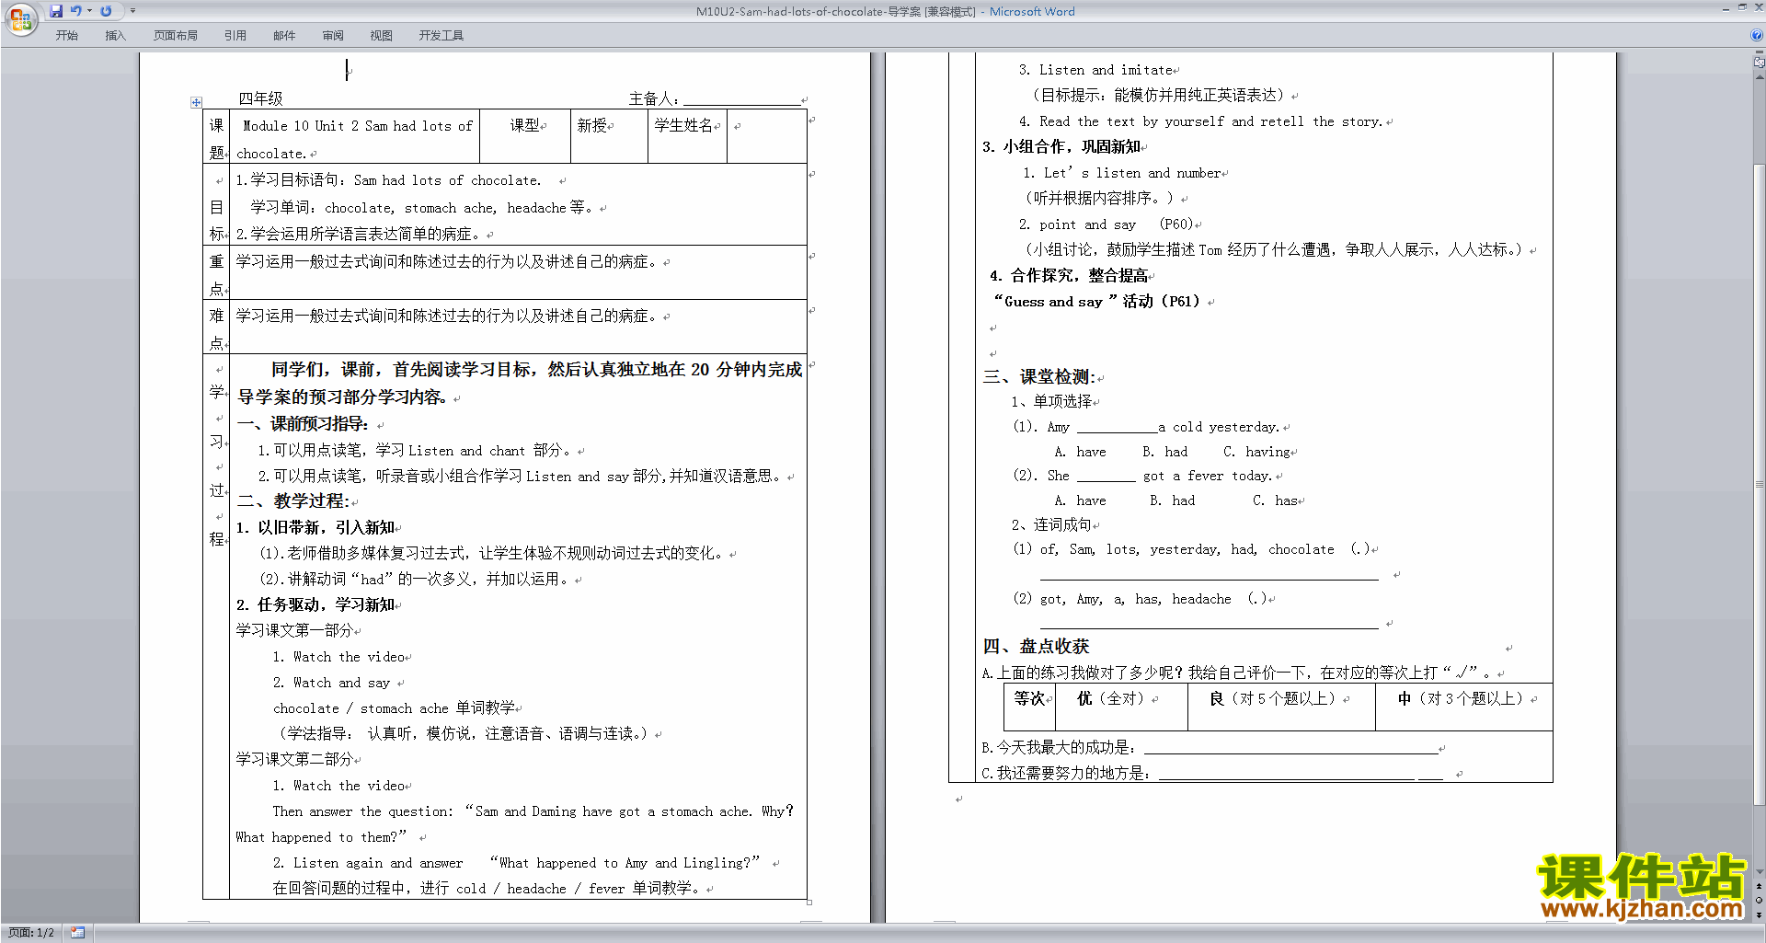Click the proofing/macro icon in status bar
1766x943 pixels.
(x=78, y=933)
